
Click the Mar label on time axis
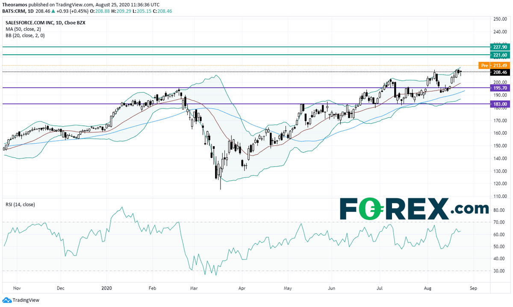[195, 288]
